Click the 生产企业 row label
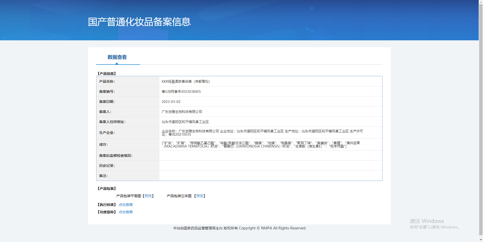 coord(107,133)
